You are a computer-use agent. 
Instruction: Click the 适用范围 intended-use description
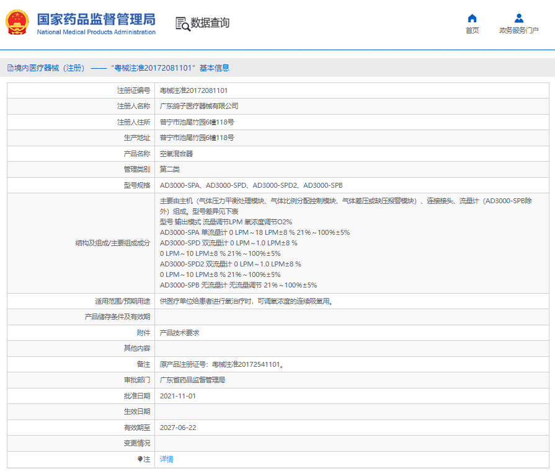(246, 301)
